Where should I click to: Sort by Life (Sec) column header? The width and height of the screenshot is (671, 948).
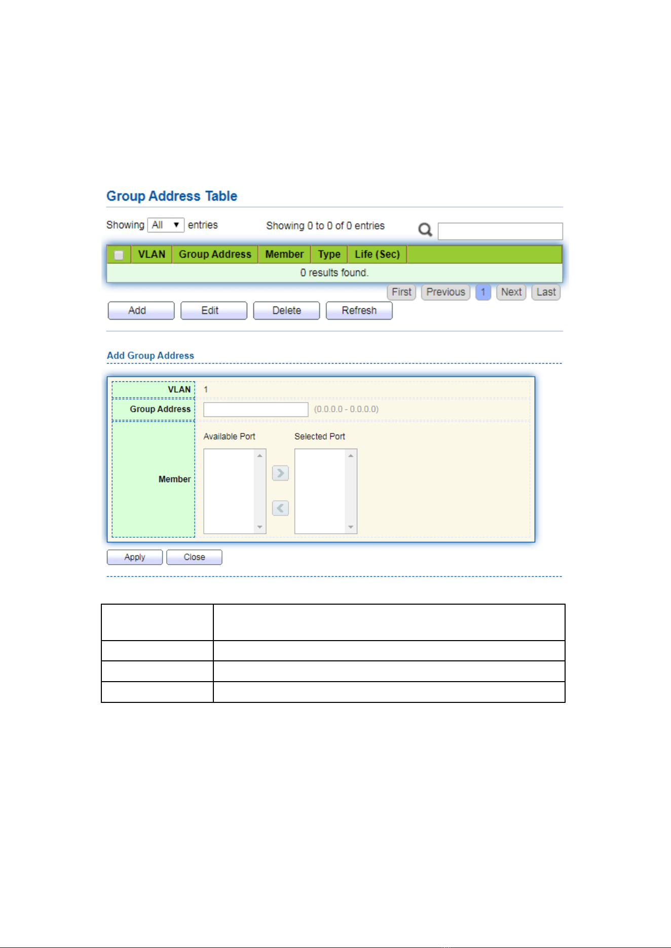[377, 254]
